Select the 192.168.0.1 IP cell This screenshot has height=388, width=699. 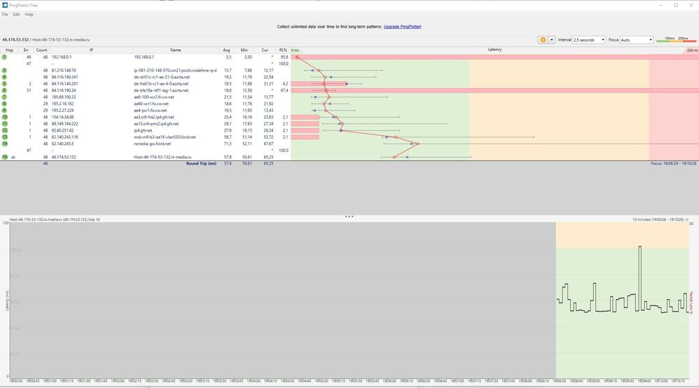pos(62,57)
